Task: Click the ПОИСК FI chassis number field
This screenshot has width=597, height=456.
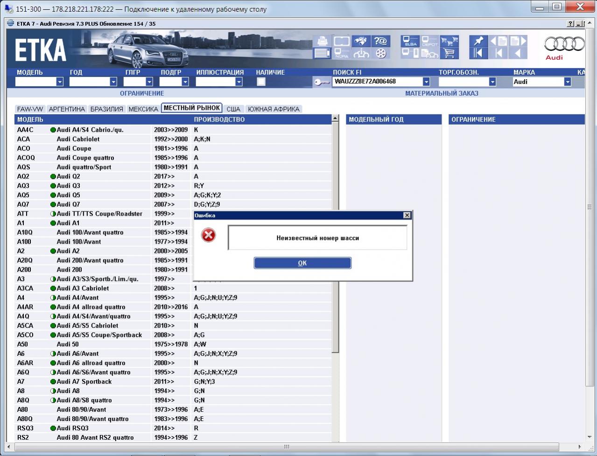Action: [x=378, y=82]
